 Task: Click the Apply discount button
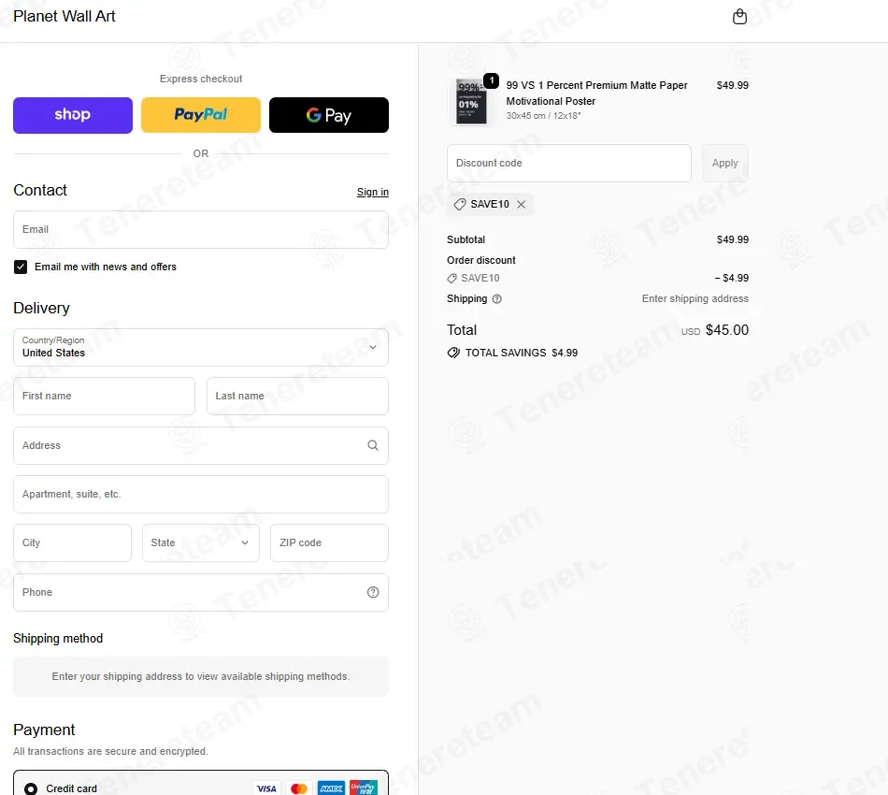click(725, 163)
